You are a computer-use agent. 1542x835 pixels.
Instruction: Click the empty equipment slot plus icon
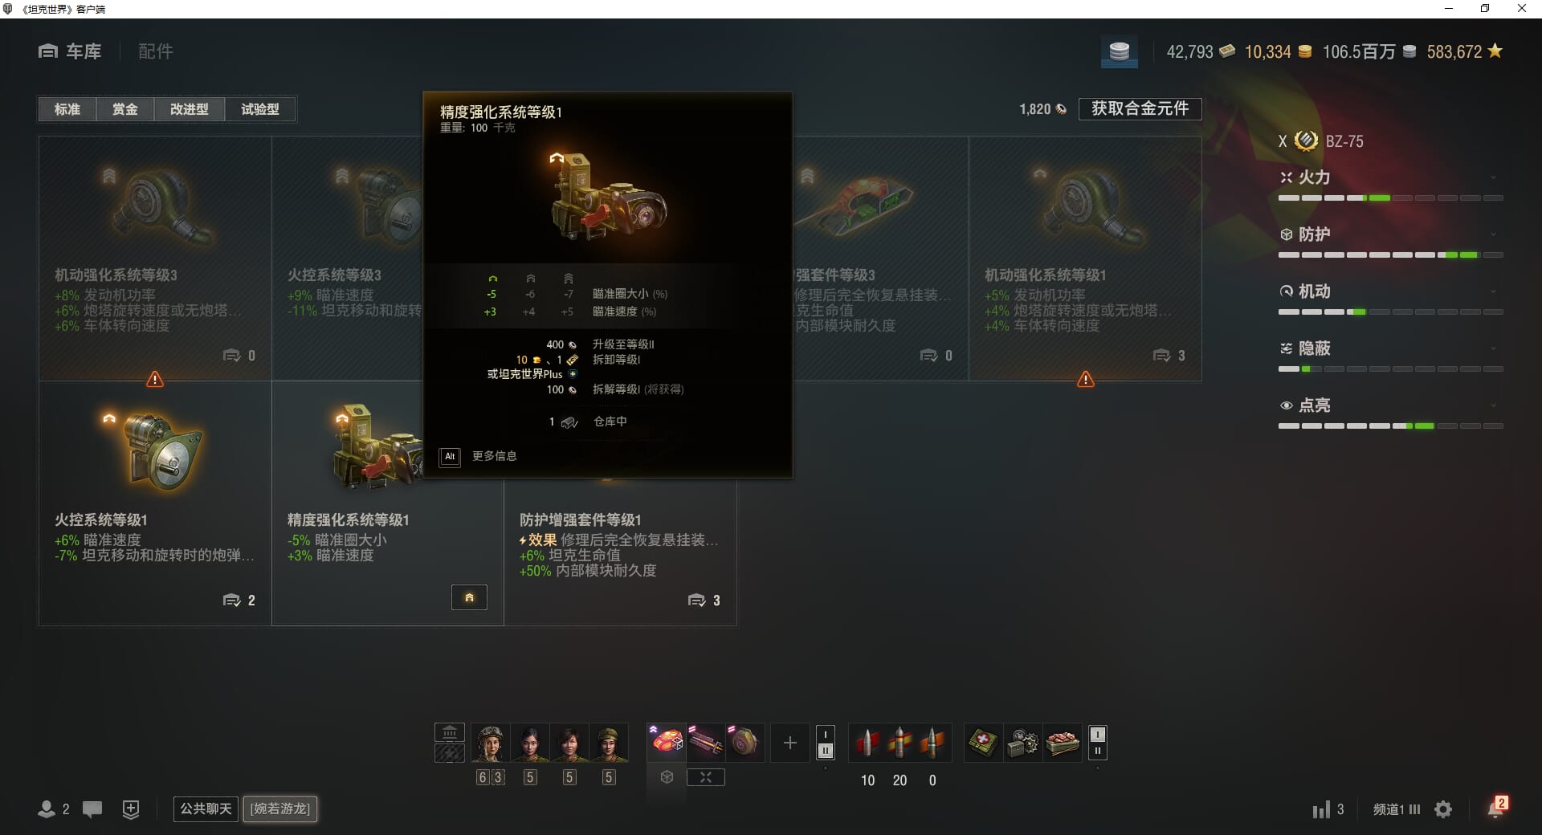coord(789,743)
